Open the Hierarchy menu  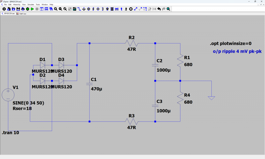[17, 4]
